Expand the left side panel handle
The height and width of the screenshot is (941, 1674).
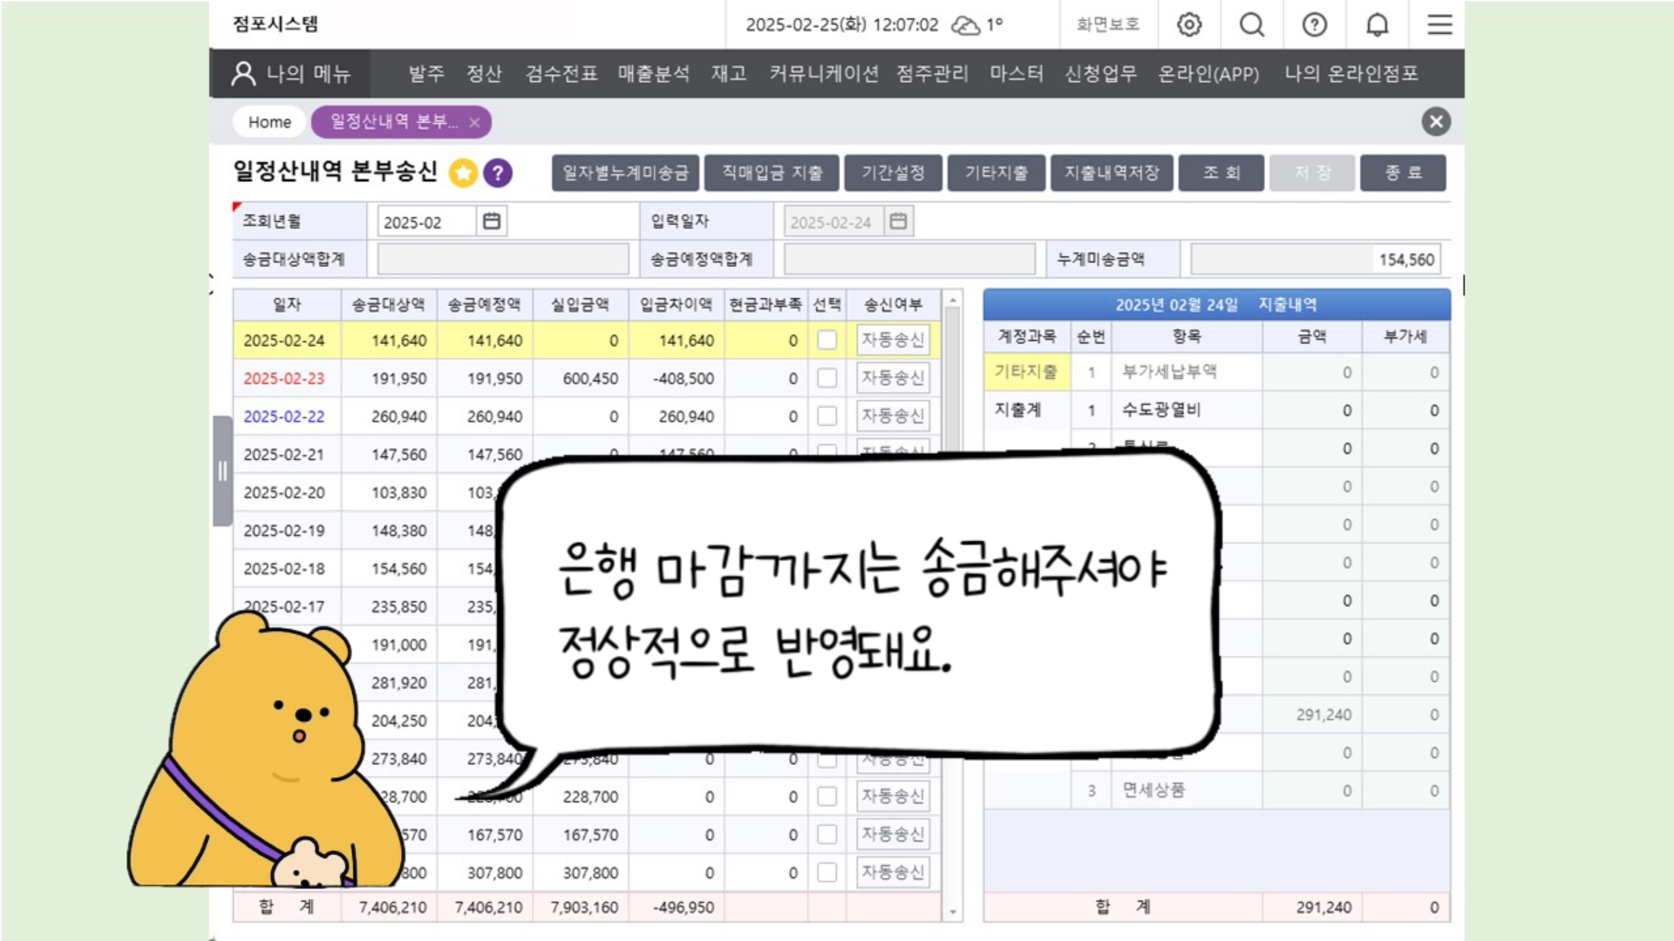(222, 471)
